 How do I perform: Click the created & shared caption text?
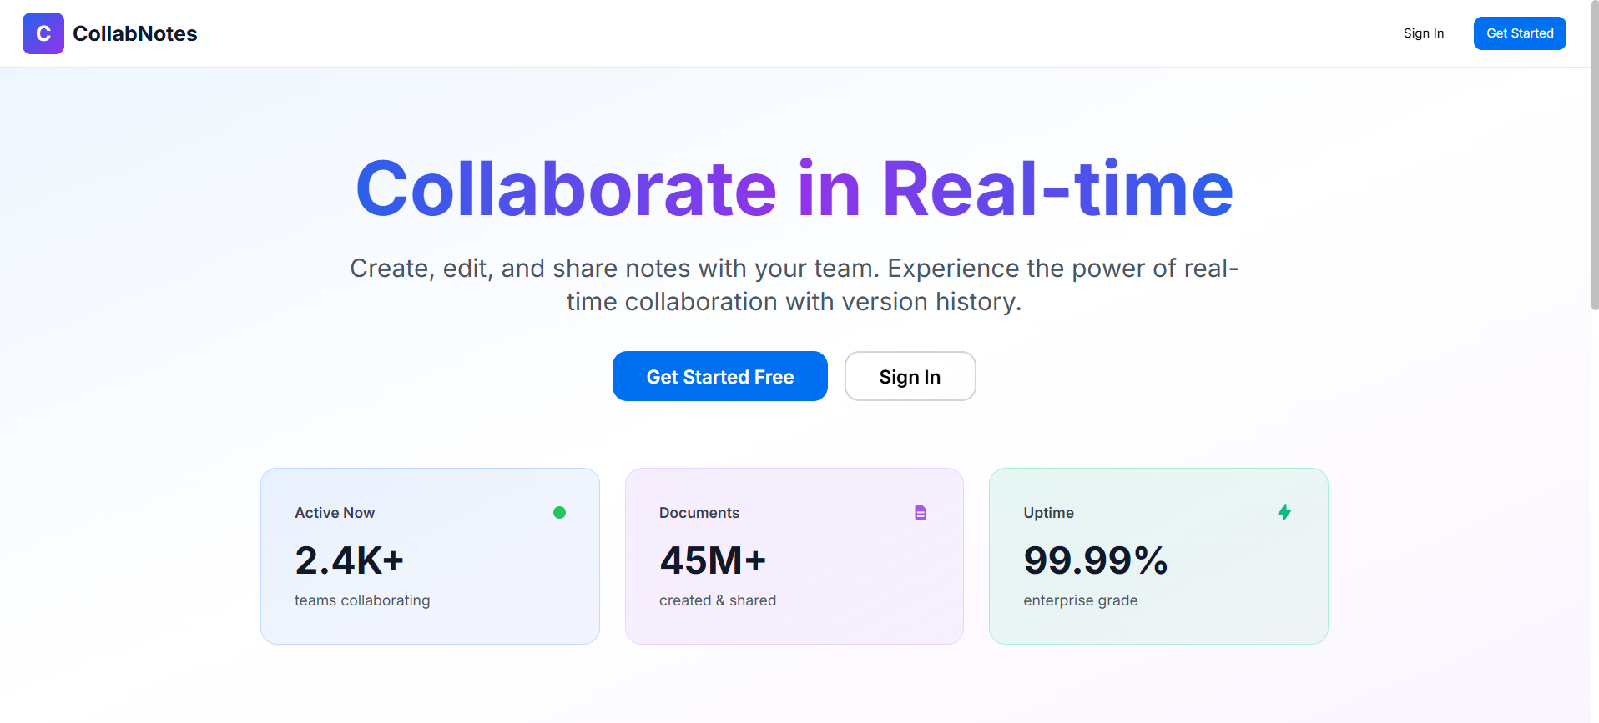coord(718,600)
